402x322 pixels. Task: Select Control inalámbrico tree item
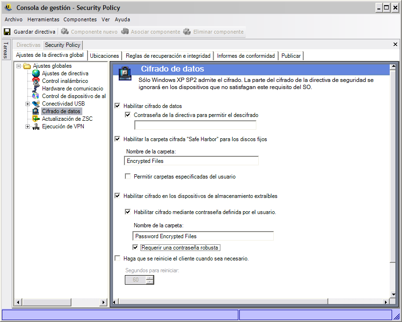click(x=65, y=81)
